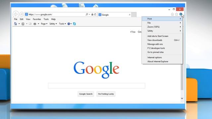Viewport: 212px width, 119px height.
Task: Open Favorites with the star icon
Action: click(177, 14)
